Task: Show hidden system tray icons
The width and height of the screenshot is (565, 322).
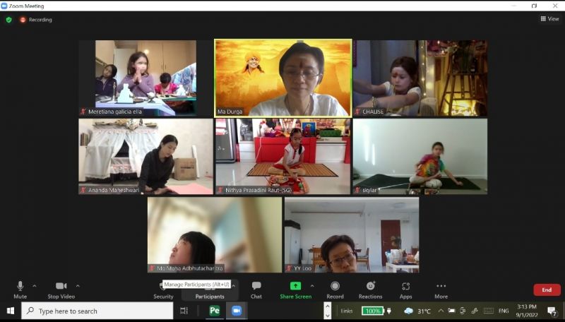Action: click(x=441, y=311)
